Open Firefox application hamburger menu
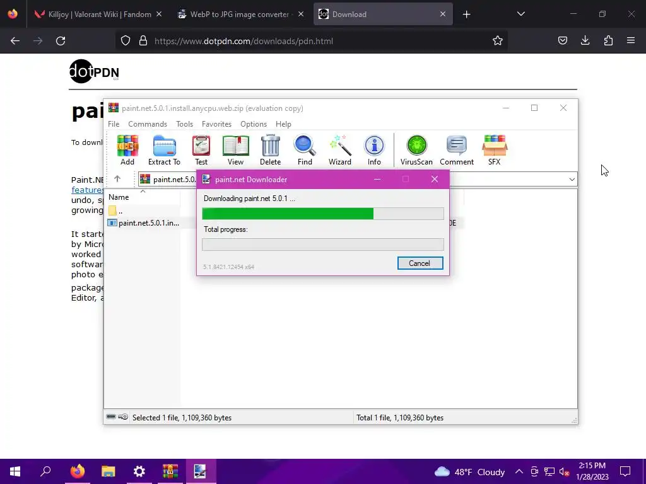This screenshot has width=646, height=484. 631,40
